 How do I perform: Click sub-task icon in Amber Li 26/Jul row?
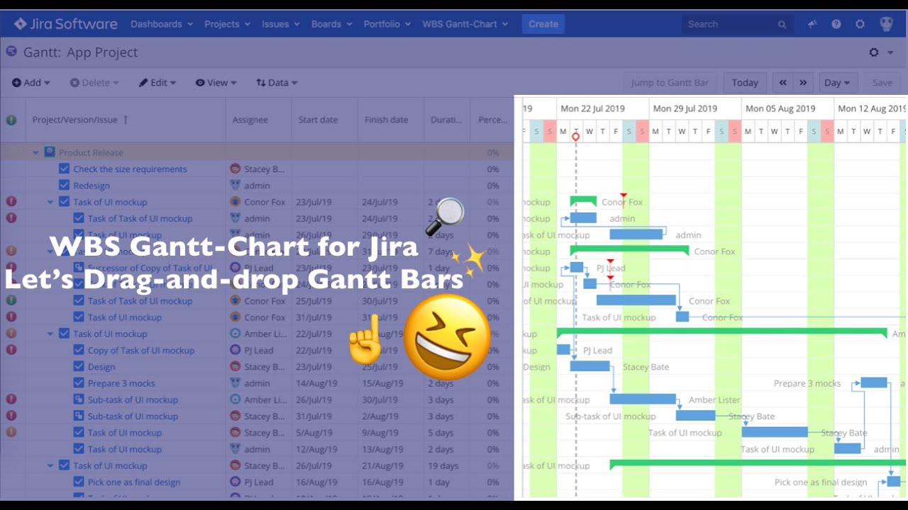coord(79,399)
